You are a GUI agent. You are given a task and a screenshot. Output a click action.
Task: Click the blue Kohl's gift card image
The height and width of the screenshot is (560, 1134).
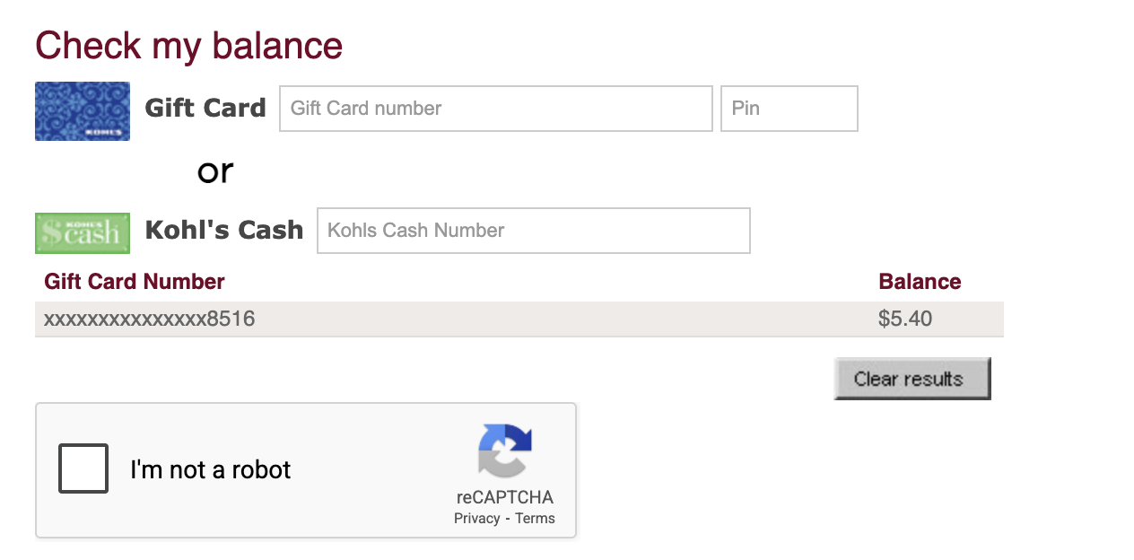83,111
